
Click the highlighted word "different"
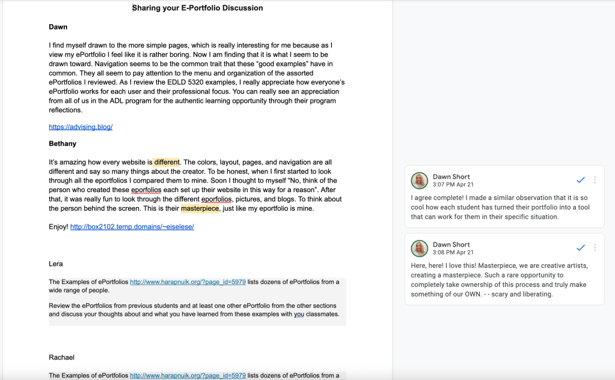167,162
